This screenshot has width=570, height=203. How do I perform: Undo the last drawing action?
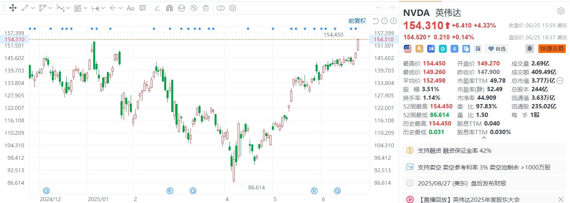[379, 8]
